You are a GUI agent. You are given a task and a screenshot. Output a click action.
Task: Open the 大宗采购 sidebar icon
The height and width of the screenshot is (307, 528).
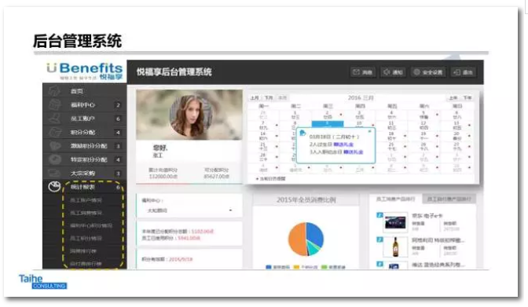(54, 173)
